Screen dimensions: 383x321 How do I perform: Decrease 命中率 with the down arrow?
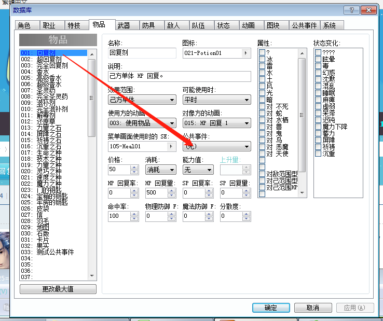pos(134,218)
